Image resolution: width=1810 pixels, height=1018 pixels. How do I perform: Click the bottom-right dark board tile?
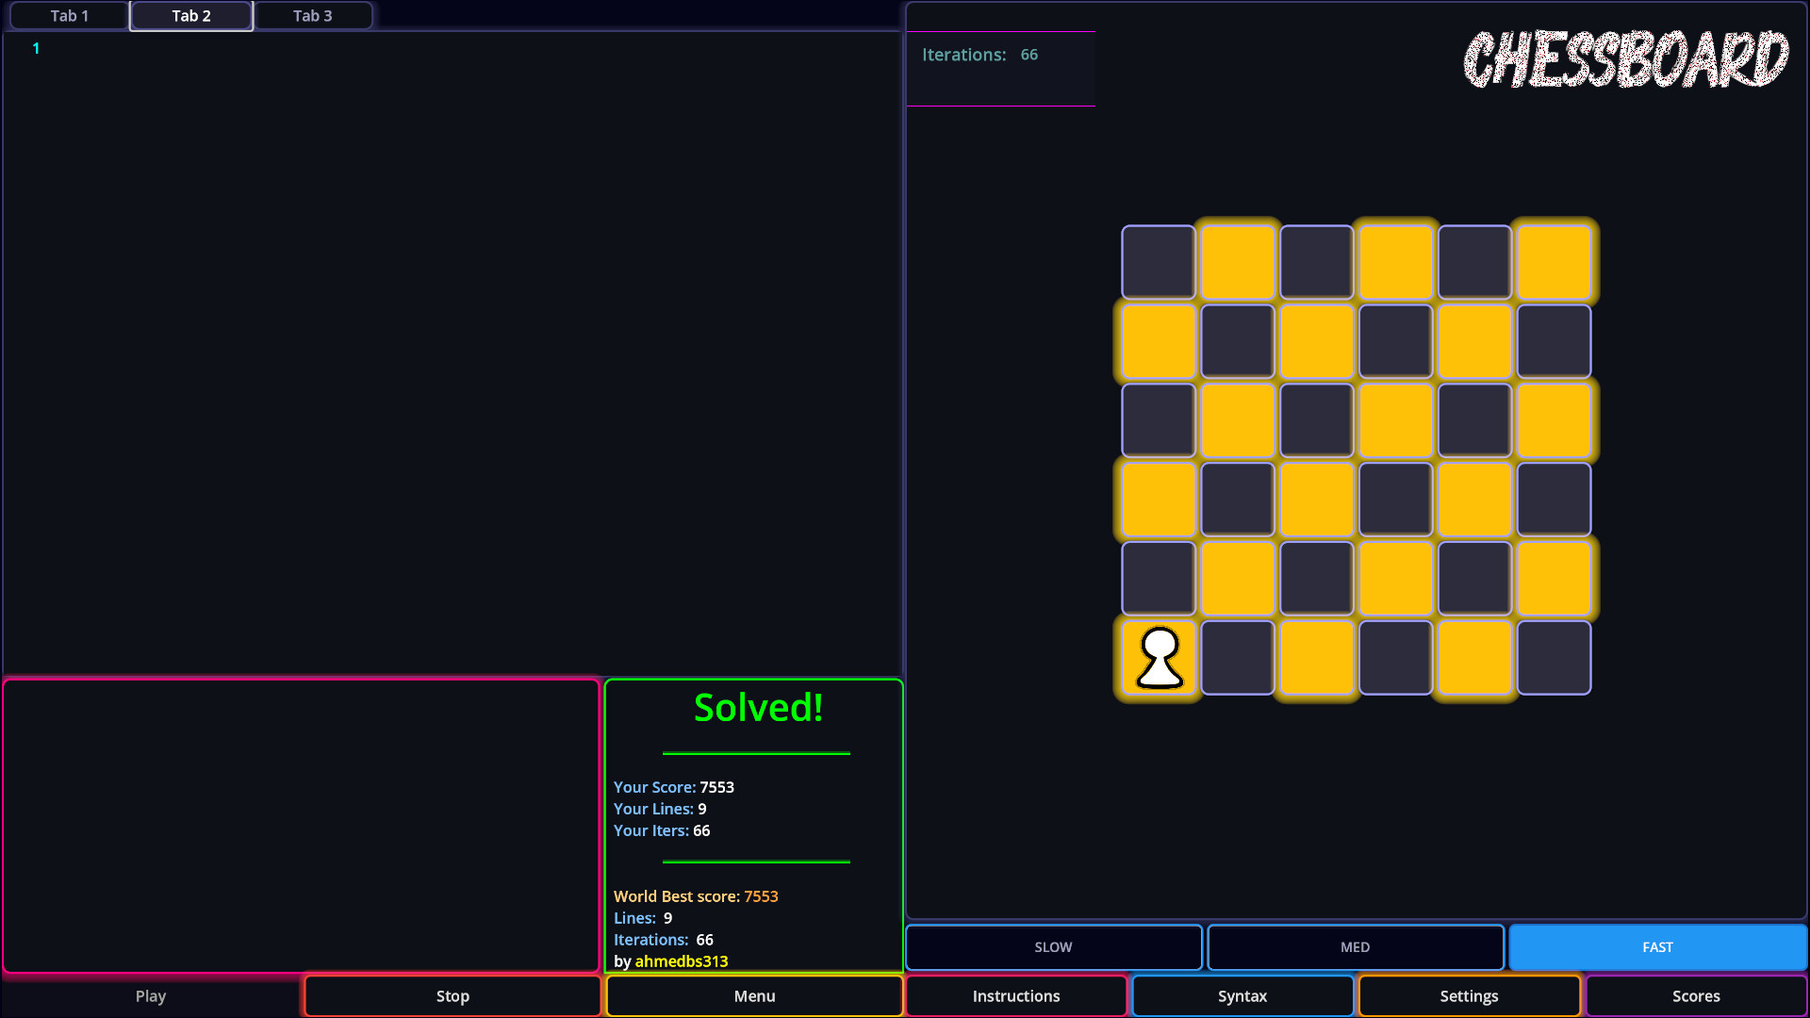coord(1554,658)
